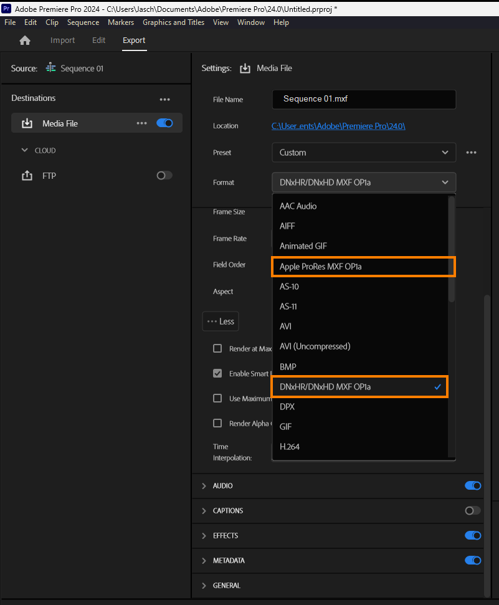
Task: Click the Sequence 01 source icon
Action: point(50,68)
